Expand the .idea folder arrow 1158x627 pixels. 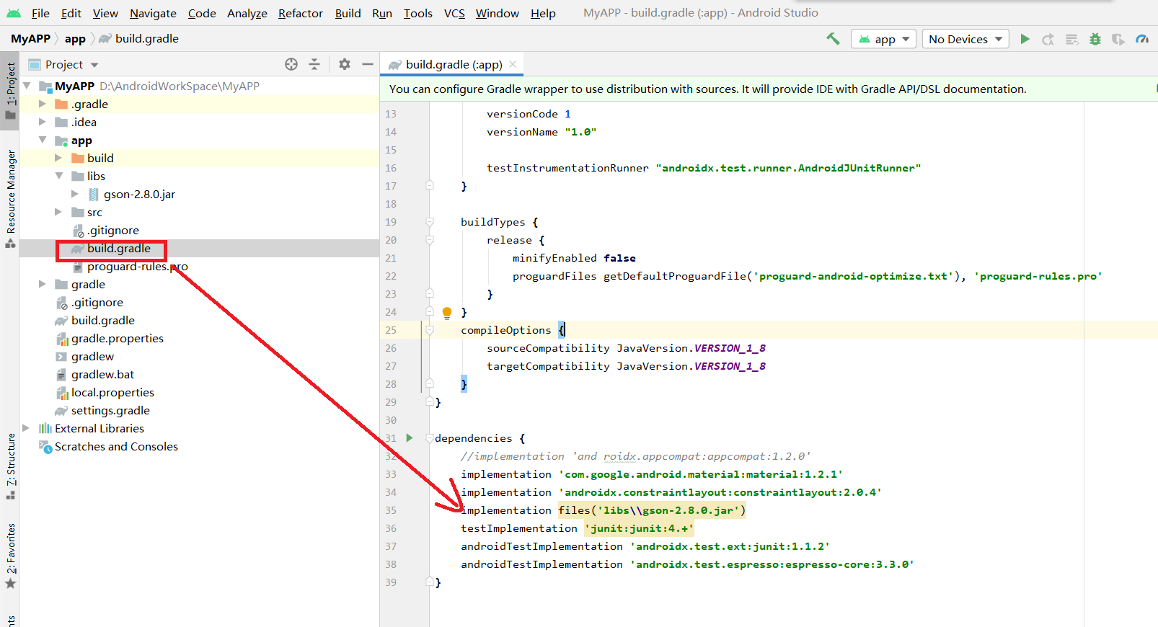point(43,122)
